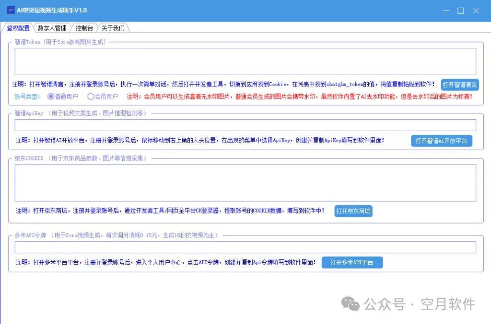Switch to the 鉴权配置 tab

(18, 28)
